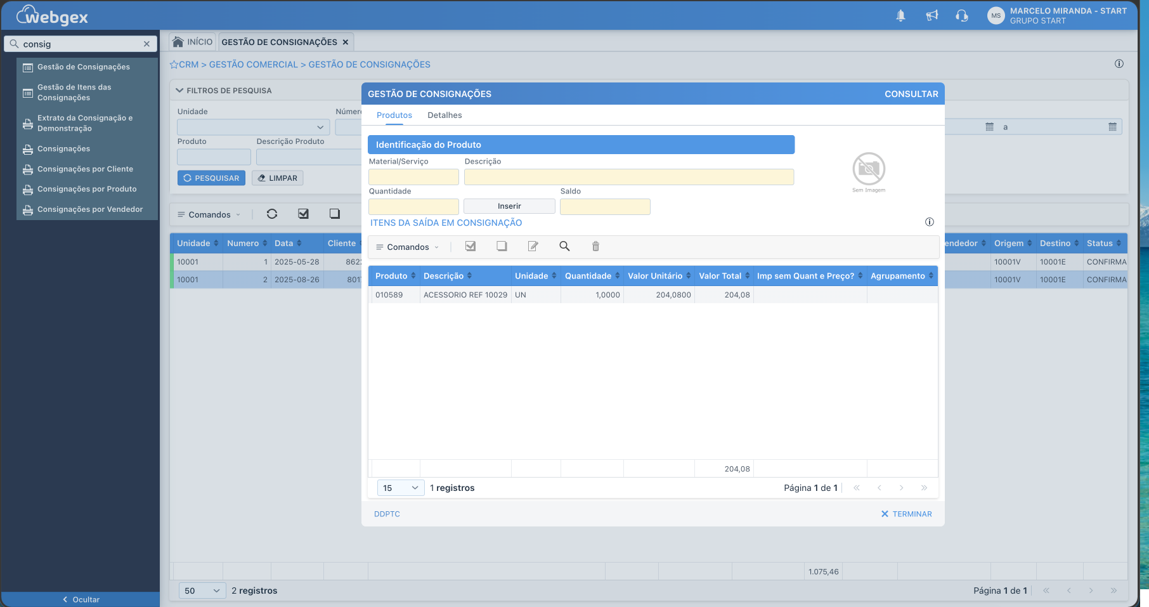Image resolution: width=1149 pixels, height=607 pixels.
Task: Select the GESTÃO DE CONSIGNAÇÕES page tab
Action: pyautogui.click(x=279, y=42)
